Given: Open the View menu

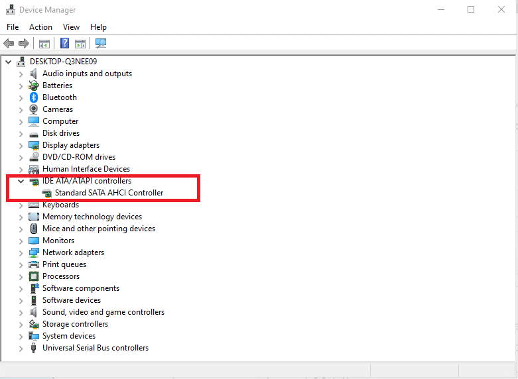Looking at the screenshot, I should click(x=72, y=27).
